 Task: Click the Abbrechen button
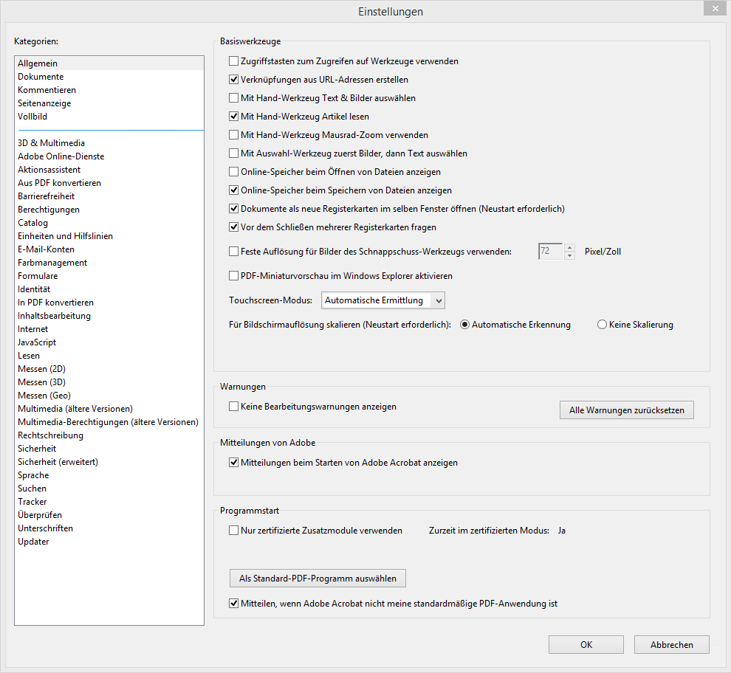point(671,644)
